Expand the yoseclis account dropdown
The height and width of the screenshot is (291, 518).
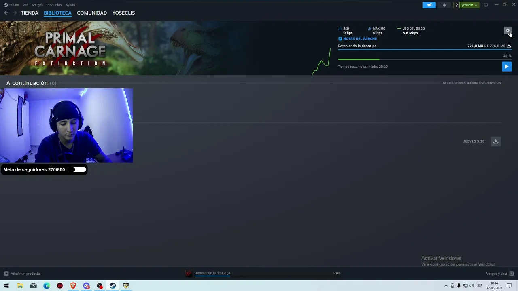coord(469,5)
